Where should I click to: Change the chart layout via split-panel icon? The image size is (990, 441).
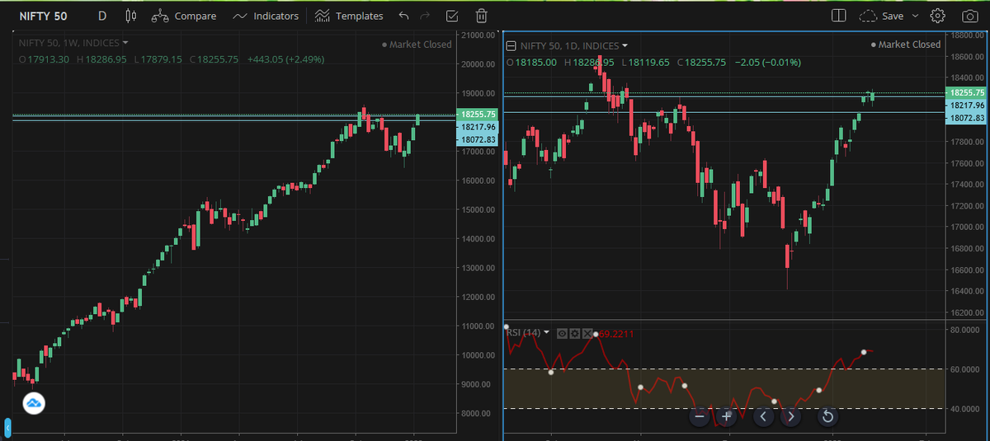click(839, 16)
